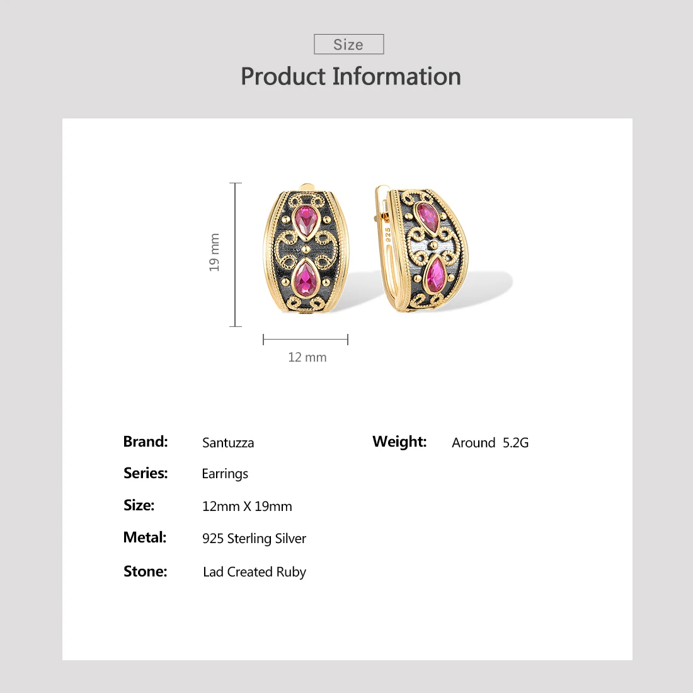Screen dimensions: 693x693
Task: Click the Around 5.2G weight value
Action: tap(490, 443)
